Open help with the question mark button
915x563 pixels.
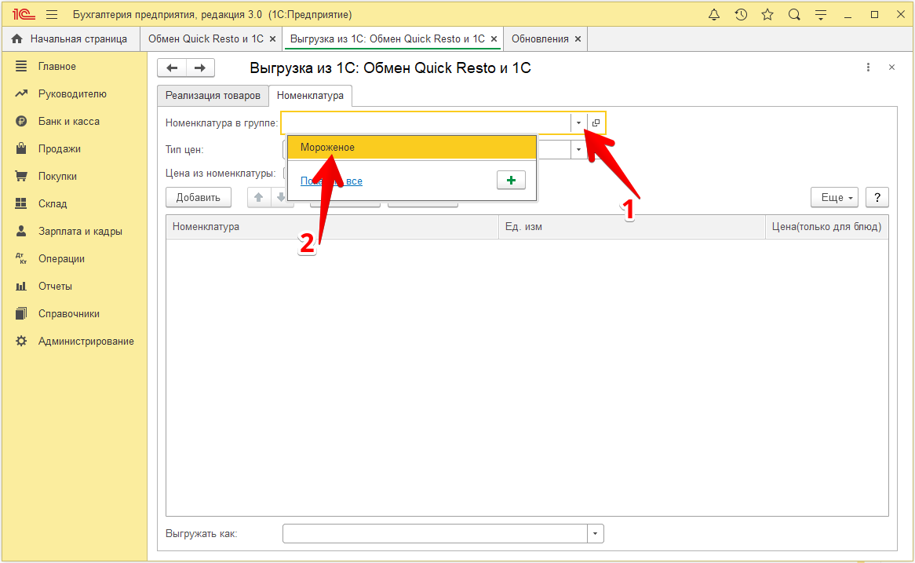tap(877, 197)
